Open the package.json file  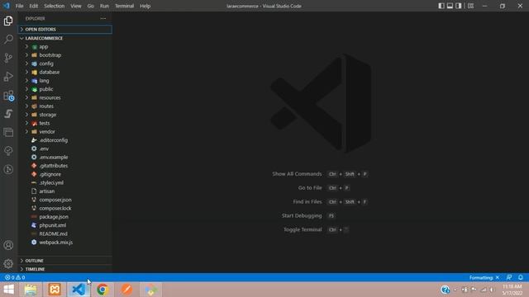[x=64, y=217]
